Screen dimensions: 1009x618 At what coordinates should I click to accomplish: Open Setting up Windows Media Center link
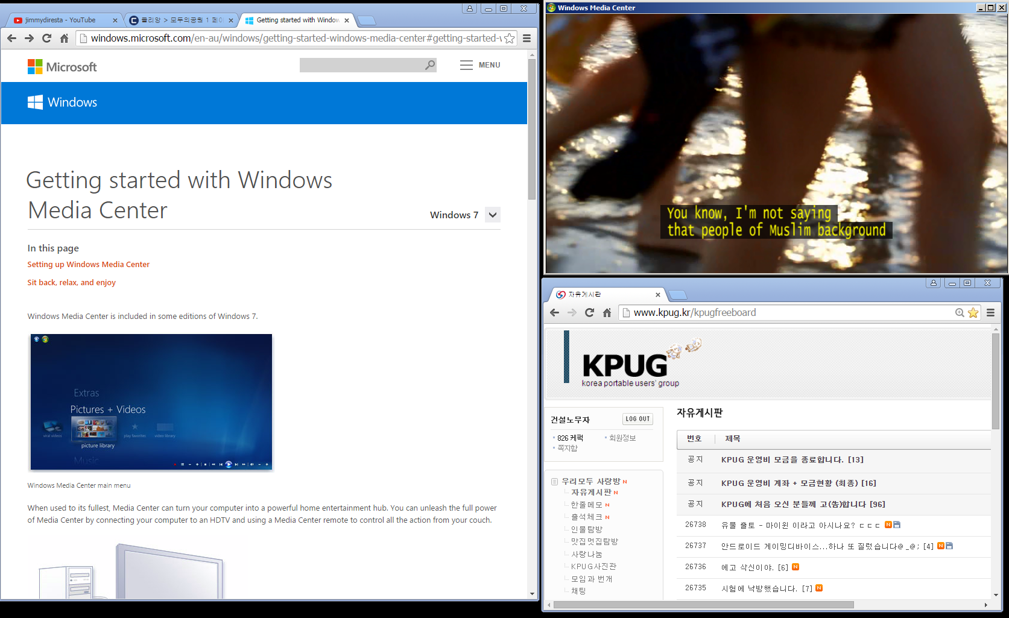(88, 264)
